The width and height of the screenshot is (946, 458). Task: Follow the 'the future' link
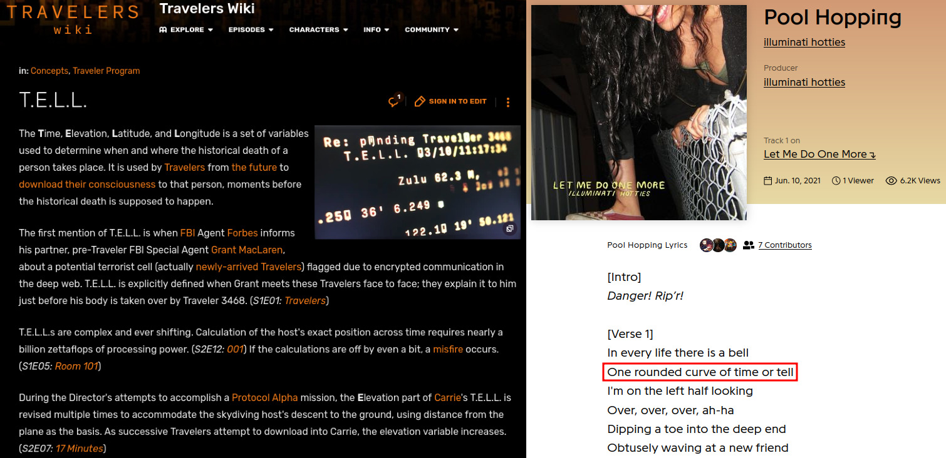coord(254,167)
